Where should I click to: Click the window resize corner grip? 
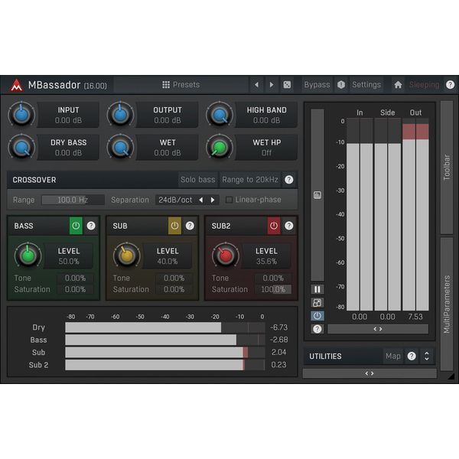click(451, 376)
